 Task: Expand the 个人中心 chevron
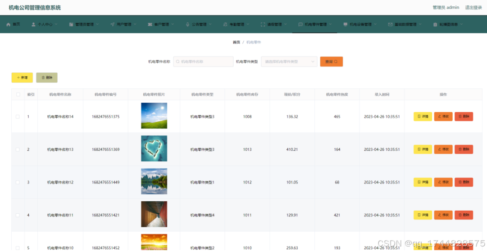[x=56, y=24]
